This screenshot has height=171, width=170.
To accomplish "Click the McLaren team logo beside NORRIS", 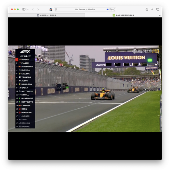I will 20,60.
